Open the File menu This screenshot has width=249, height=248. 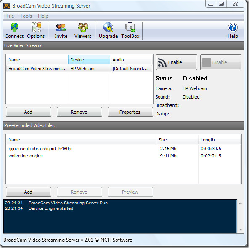point(10,16)
